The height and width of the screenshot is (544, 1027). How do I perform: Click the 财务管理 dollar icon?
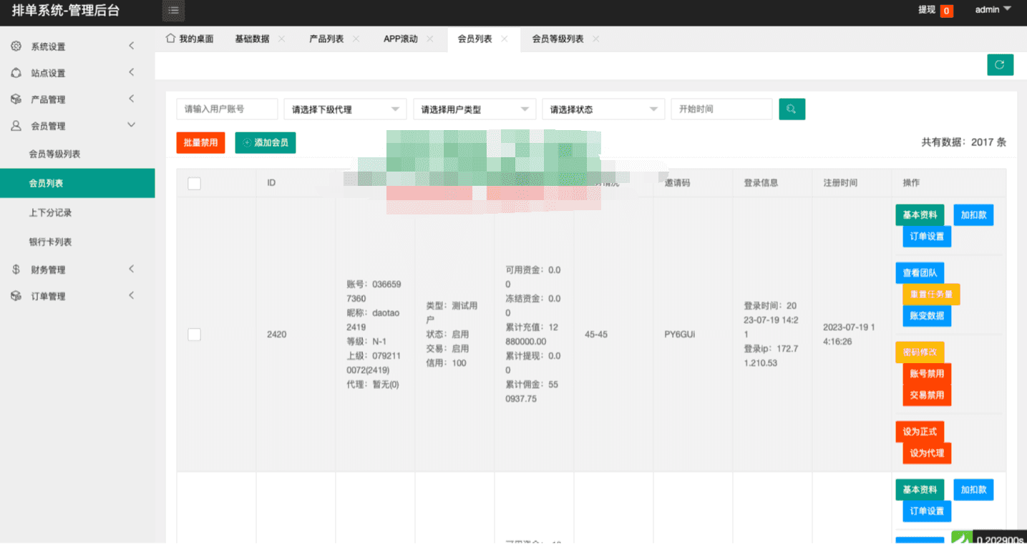click(x=16, y=269)
